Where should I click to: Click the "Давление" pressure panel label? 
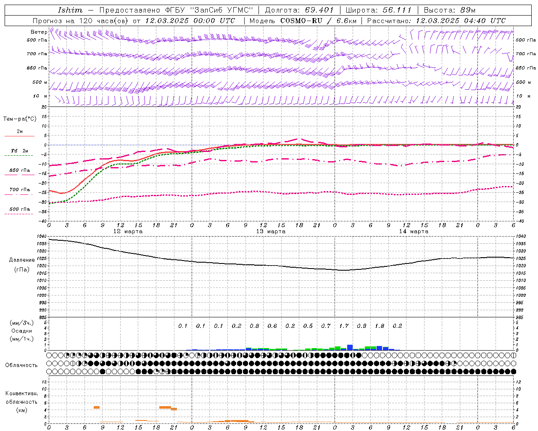click(22, 260)
